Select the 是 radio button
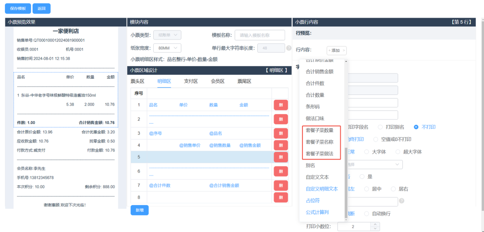Image resolution: width=484 pixels, height=232 pixels. [x=362, y=177]
